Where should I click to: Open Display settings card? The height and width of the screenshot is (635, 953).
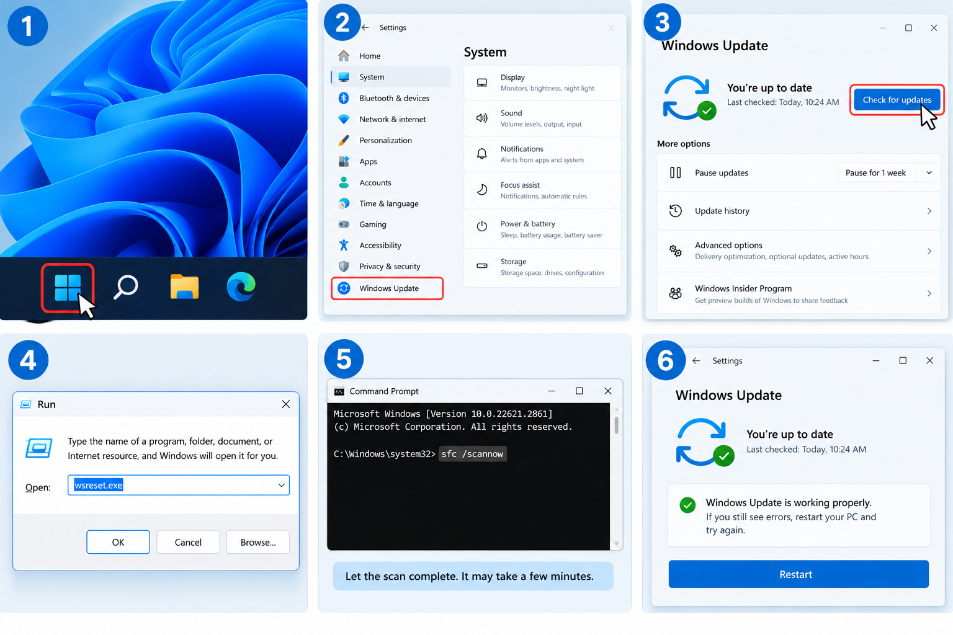coord(542,82)
